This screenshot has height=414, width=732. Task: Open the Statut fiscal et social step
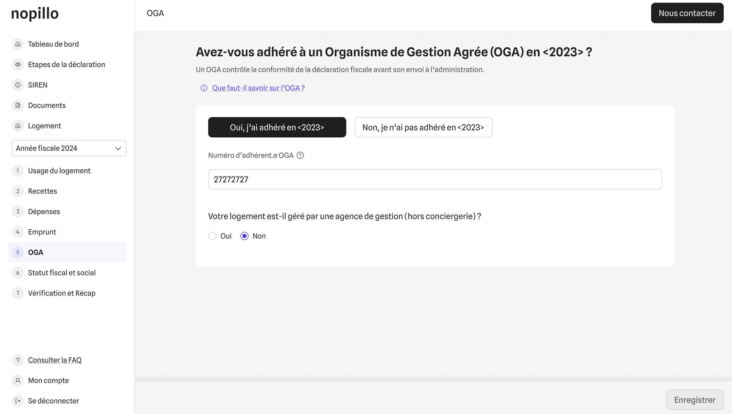pos(62,273)
